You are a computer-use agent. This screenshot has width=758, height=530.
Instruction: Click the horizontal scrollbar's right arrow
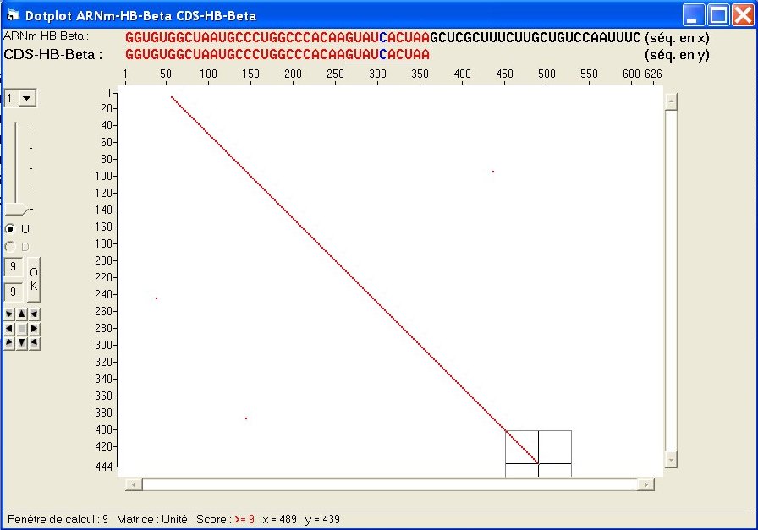coord(645,484)
